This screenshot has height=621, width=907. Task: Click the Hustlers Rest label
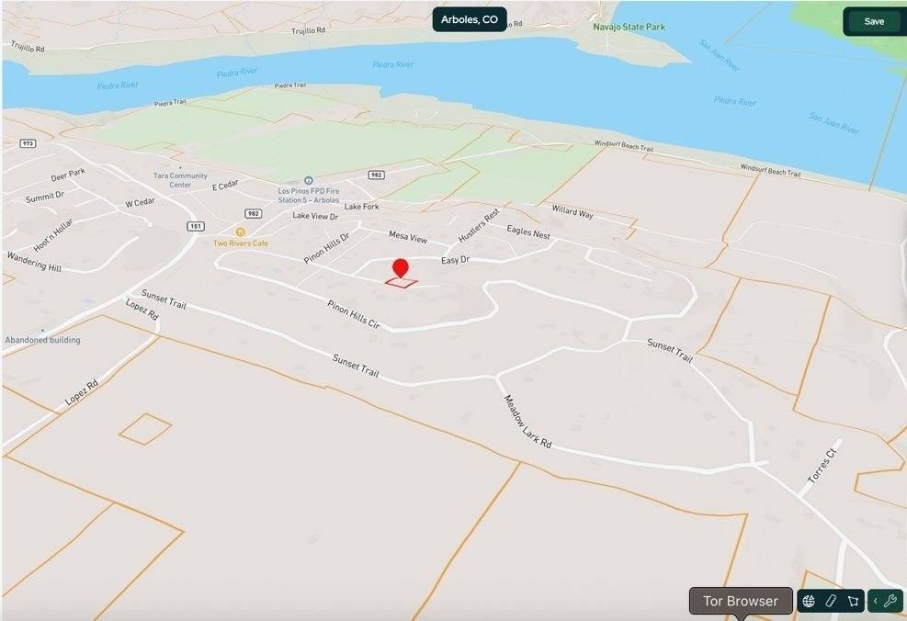click(479, 225)
